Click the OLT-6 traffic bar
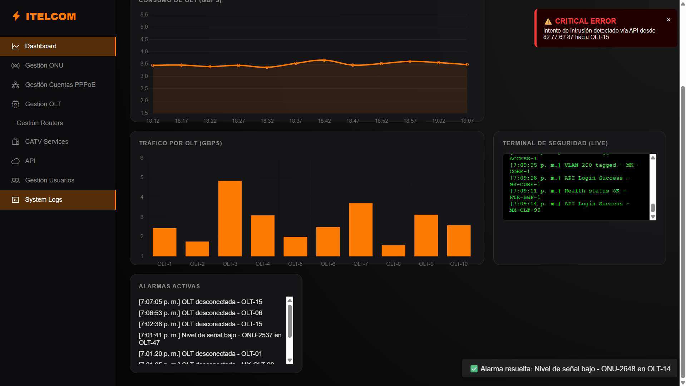This screenshot has height=386, width=686. tap(328, 241)
